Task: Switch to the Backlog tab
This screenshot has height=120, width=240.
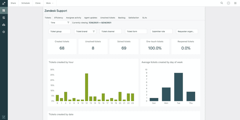Action: click(x=122, y=18)
